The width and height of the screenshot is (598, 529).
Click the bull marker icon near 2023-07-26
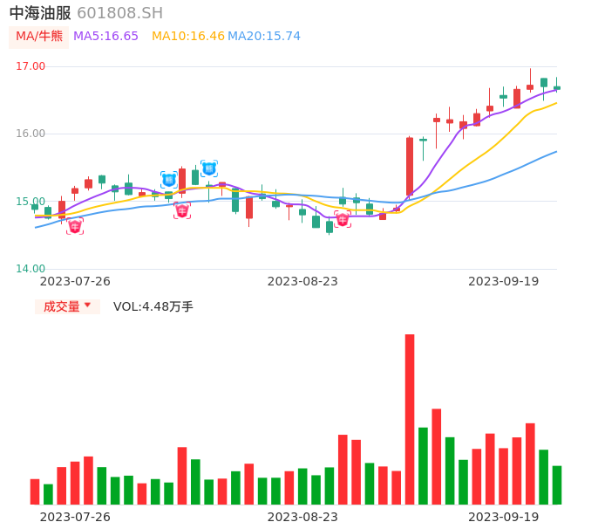tap(75, 226)
